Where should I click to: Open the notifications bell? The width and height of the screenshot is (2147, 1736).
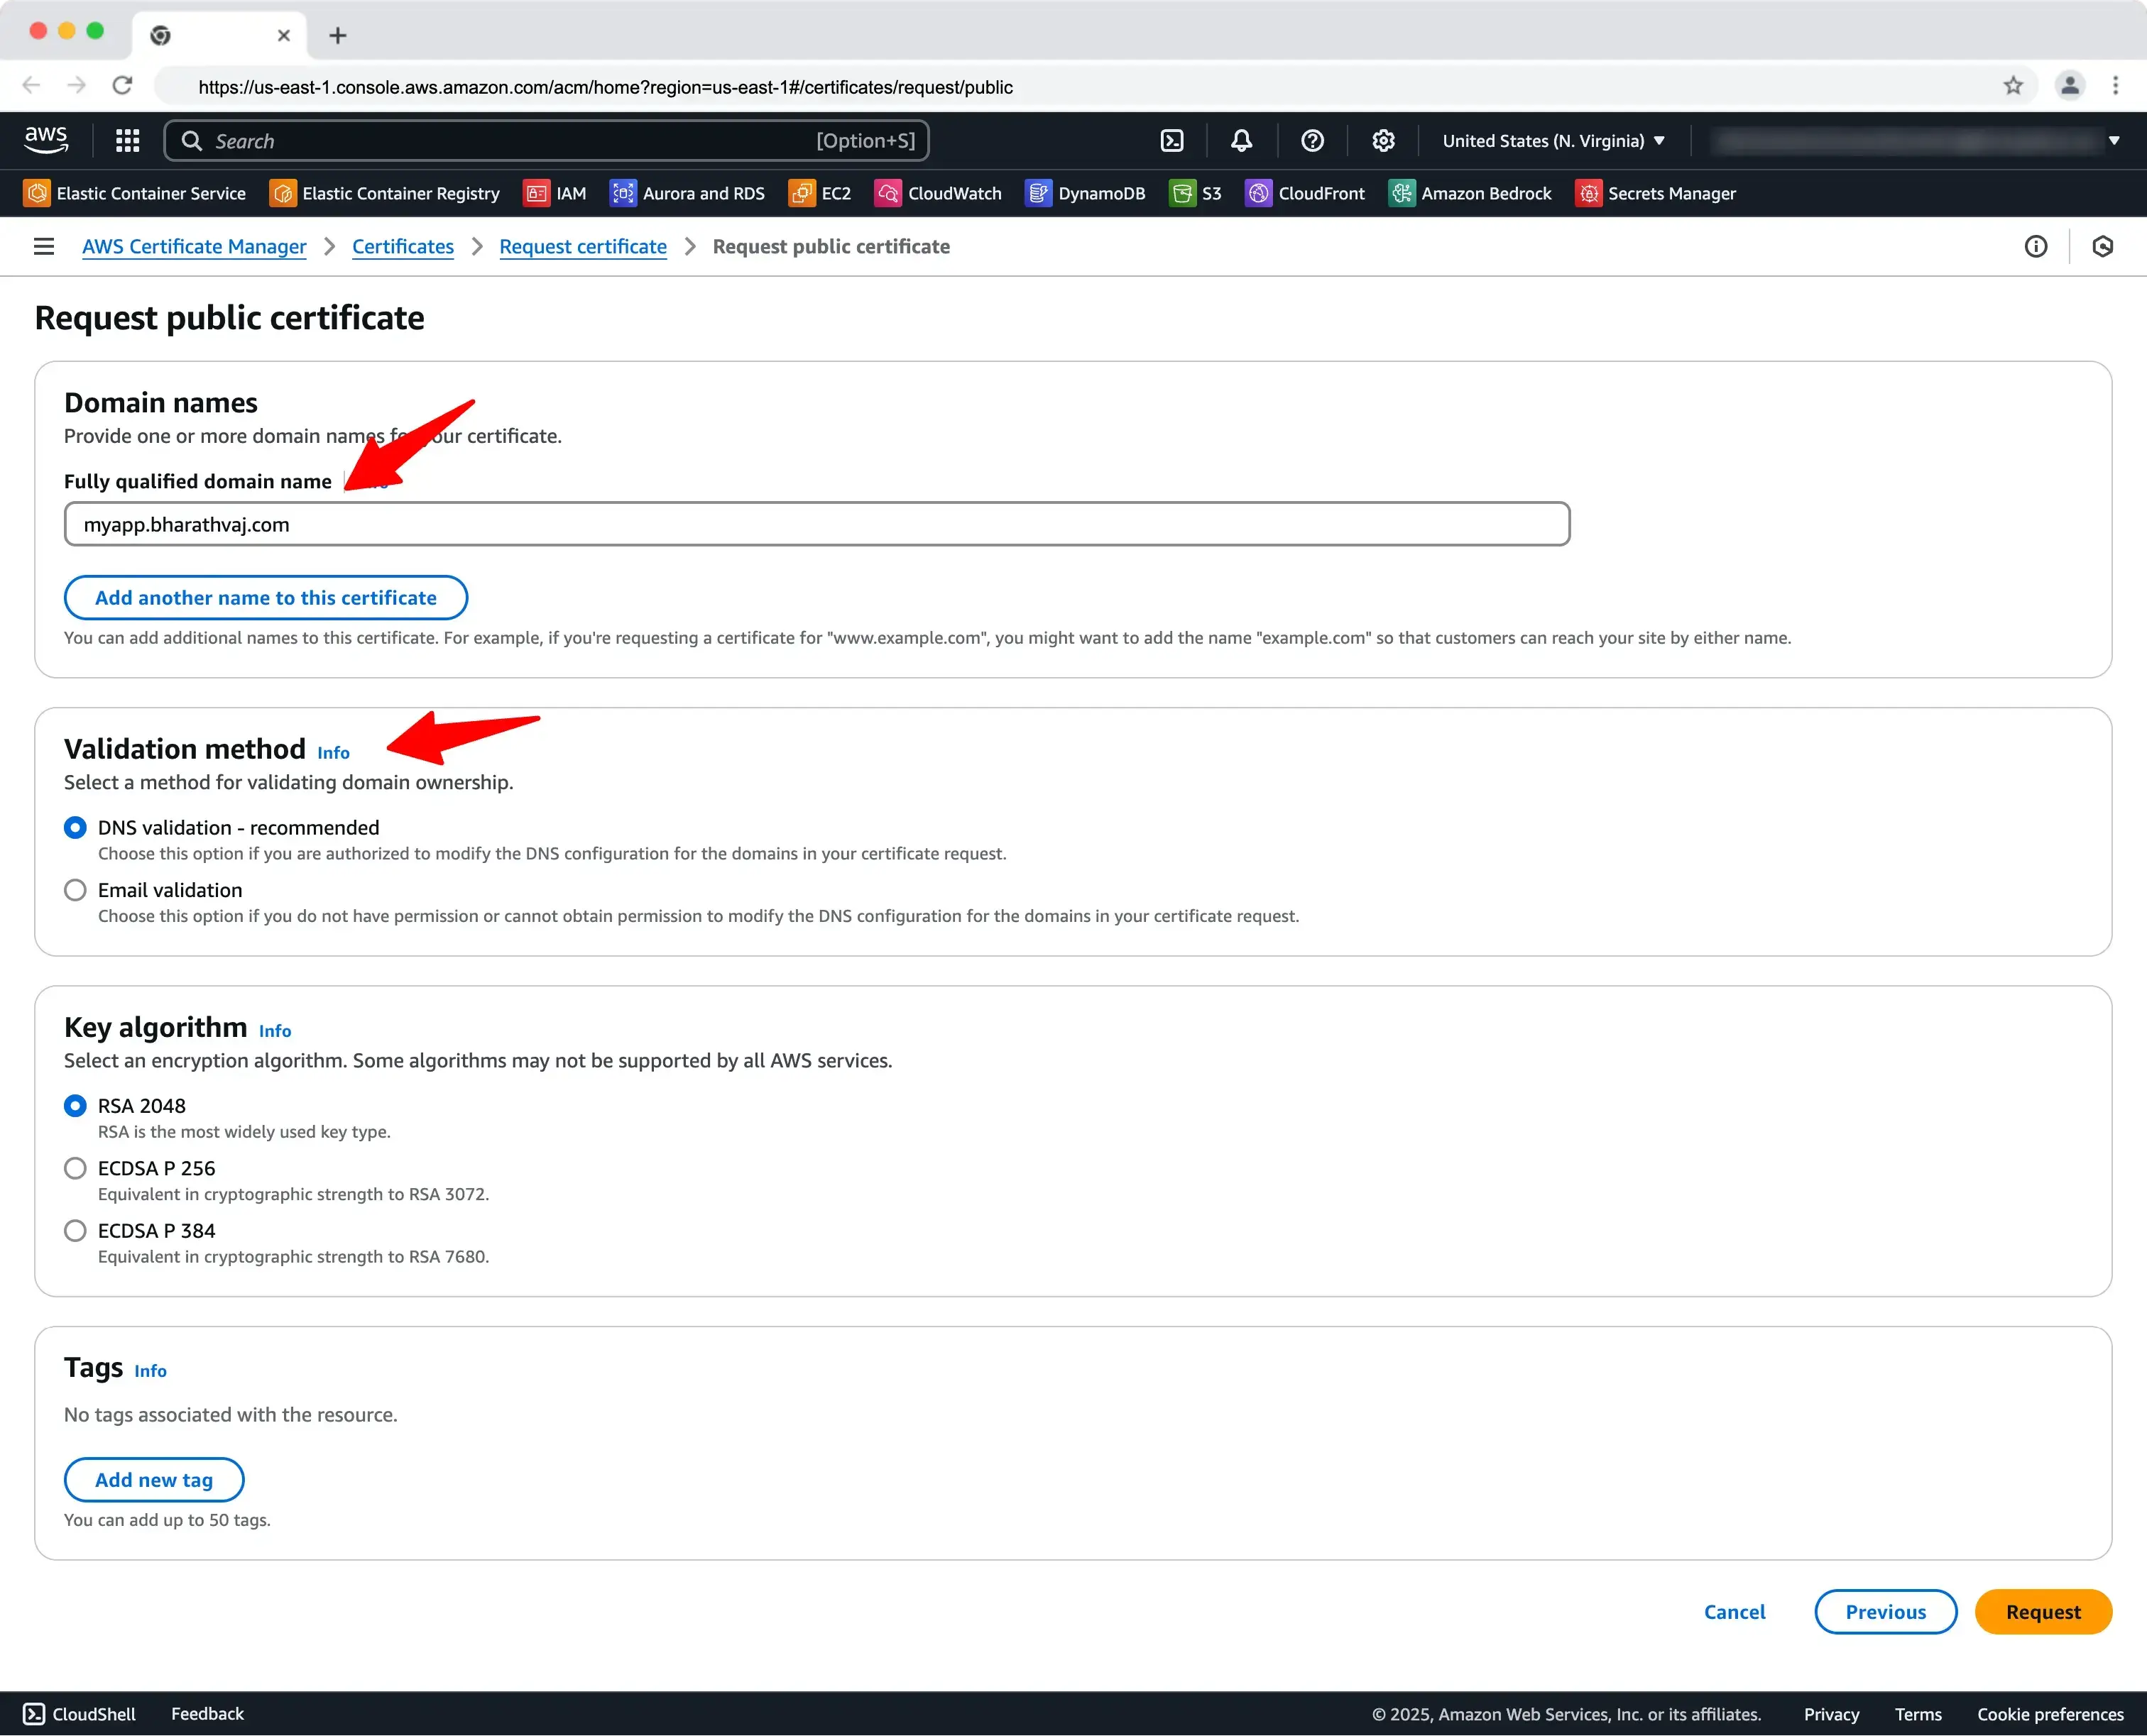(x=1240, y=141)
